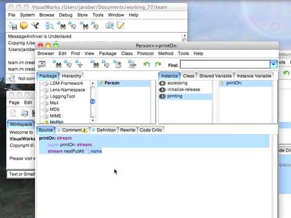Click the warning icon on the Comment tab
This screenshot has height=218, width=291.
pos(85,130)
